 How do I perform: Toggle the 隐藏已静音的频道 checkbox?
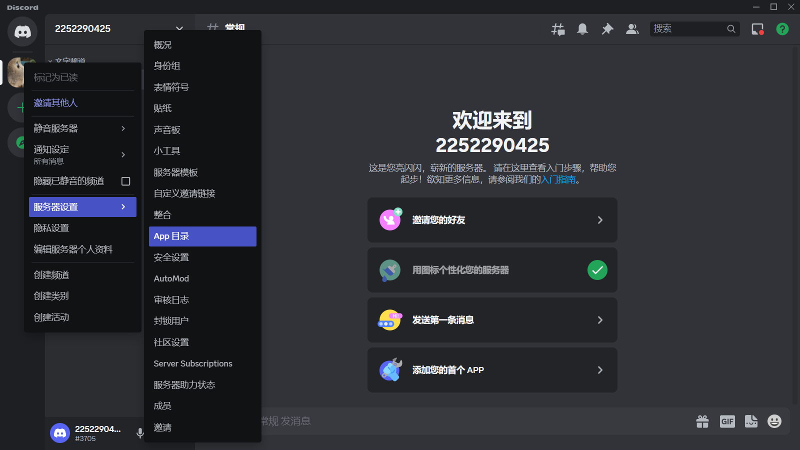(x=126, y=181)
